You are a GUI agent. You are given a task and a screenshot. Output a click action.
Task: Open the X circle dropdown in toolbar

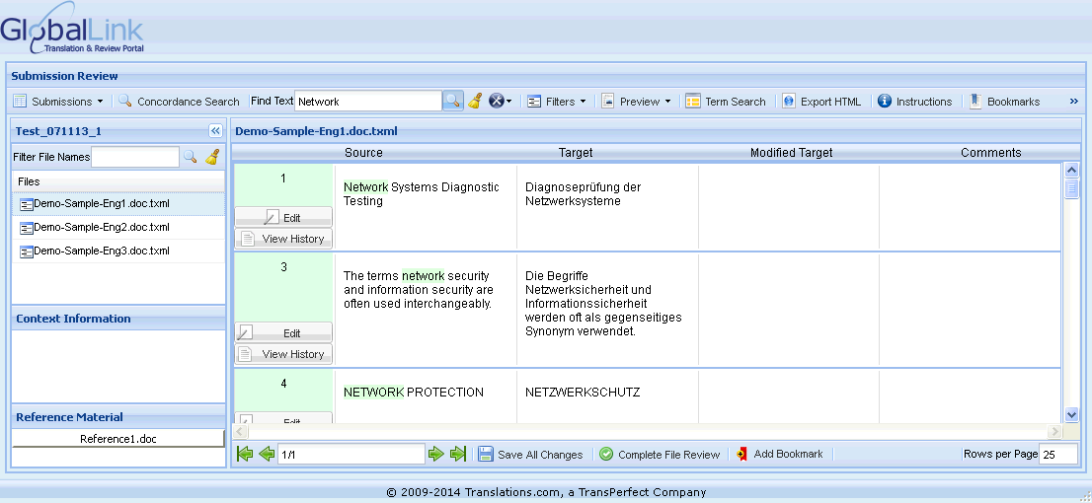[x=500, y=102]
